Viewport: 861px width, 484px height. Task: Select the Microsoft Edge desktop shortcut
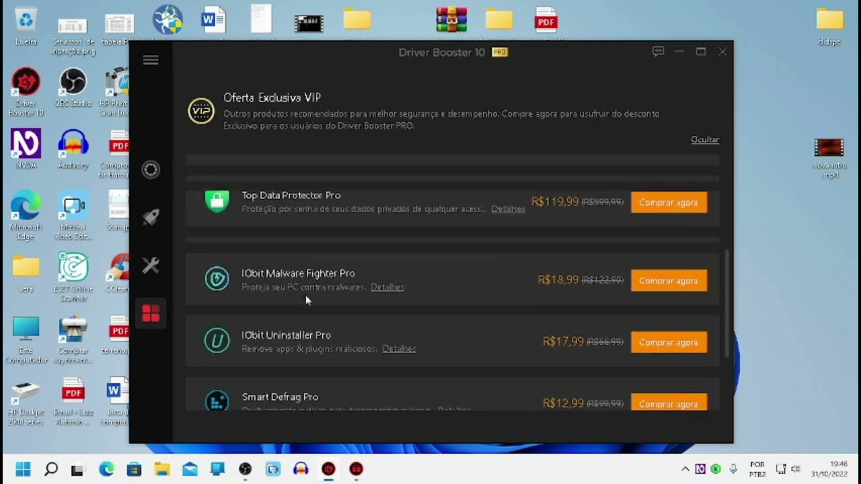pyautogui.click(x=26, y=215)
